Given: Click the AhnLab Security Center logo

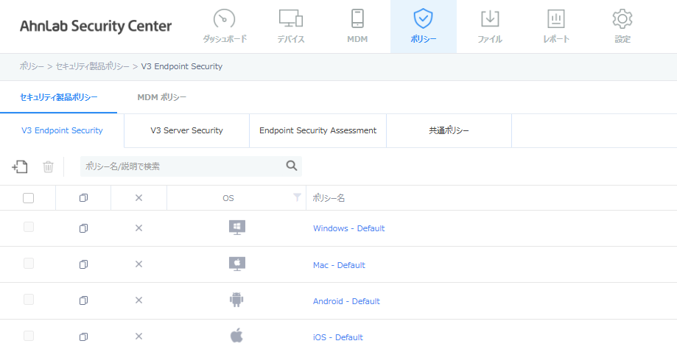Looking at the screenshot, I should [96, 27].
